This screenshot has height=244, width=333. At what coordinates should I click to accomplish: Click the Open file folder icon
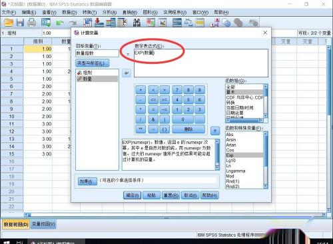pyautogui.click(x=9, y=23)
